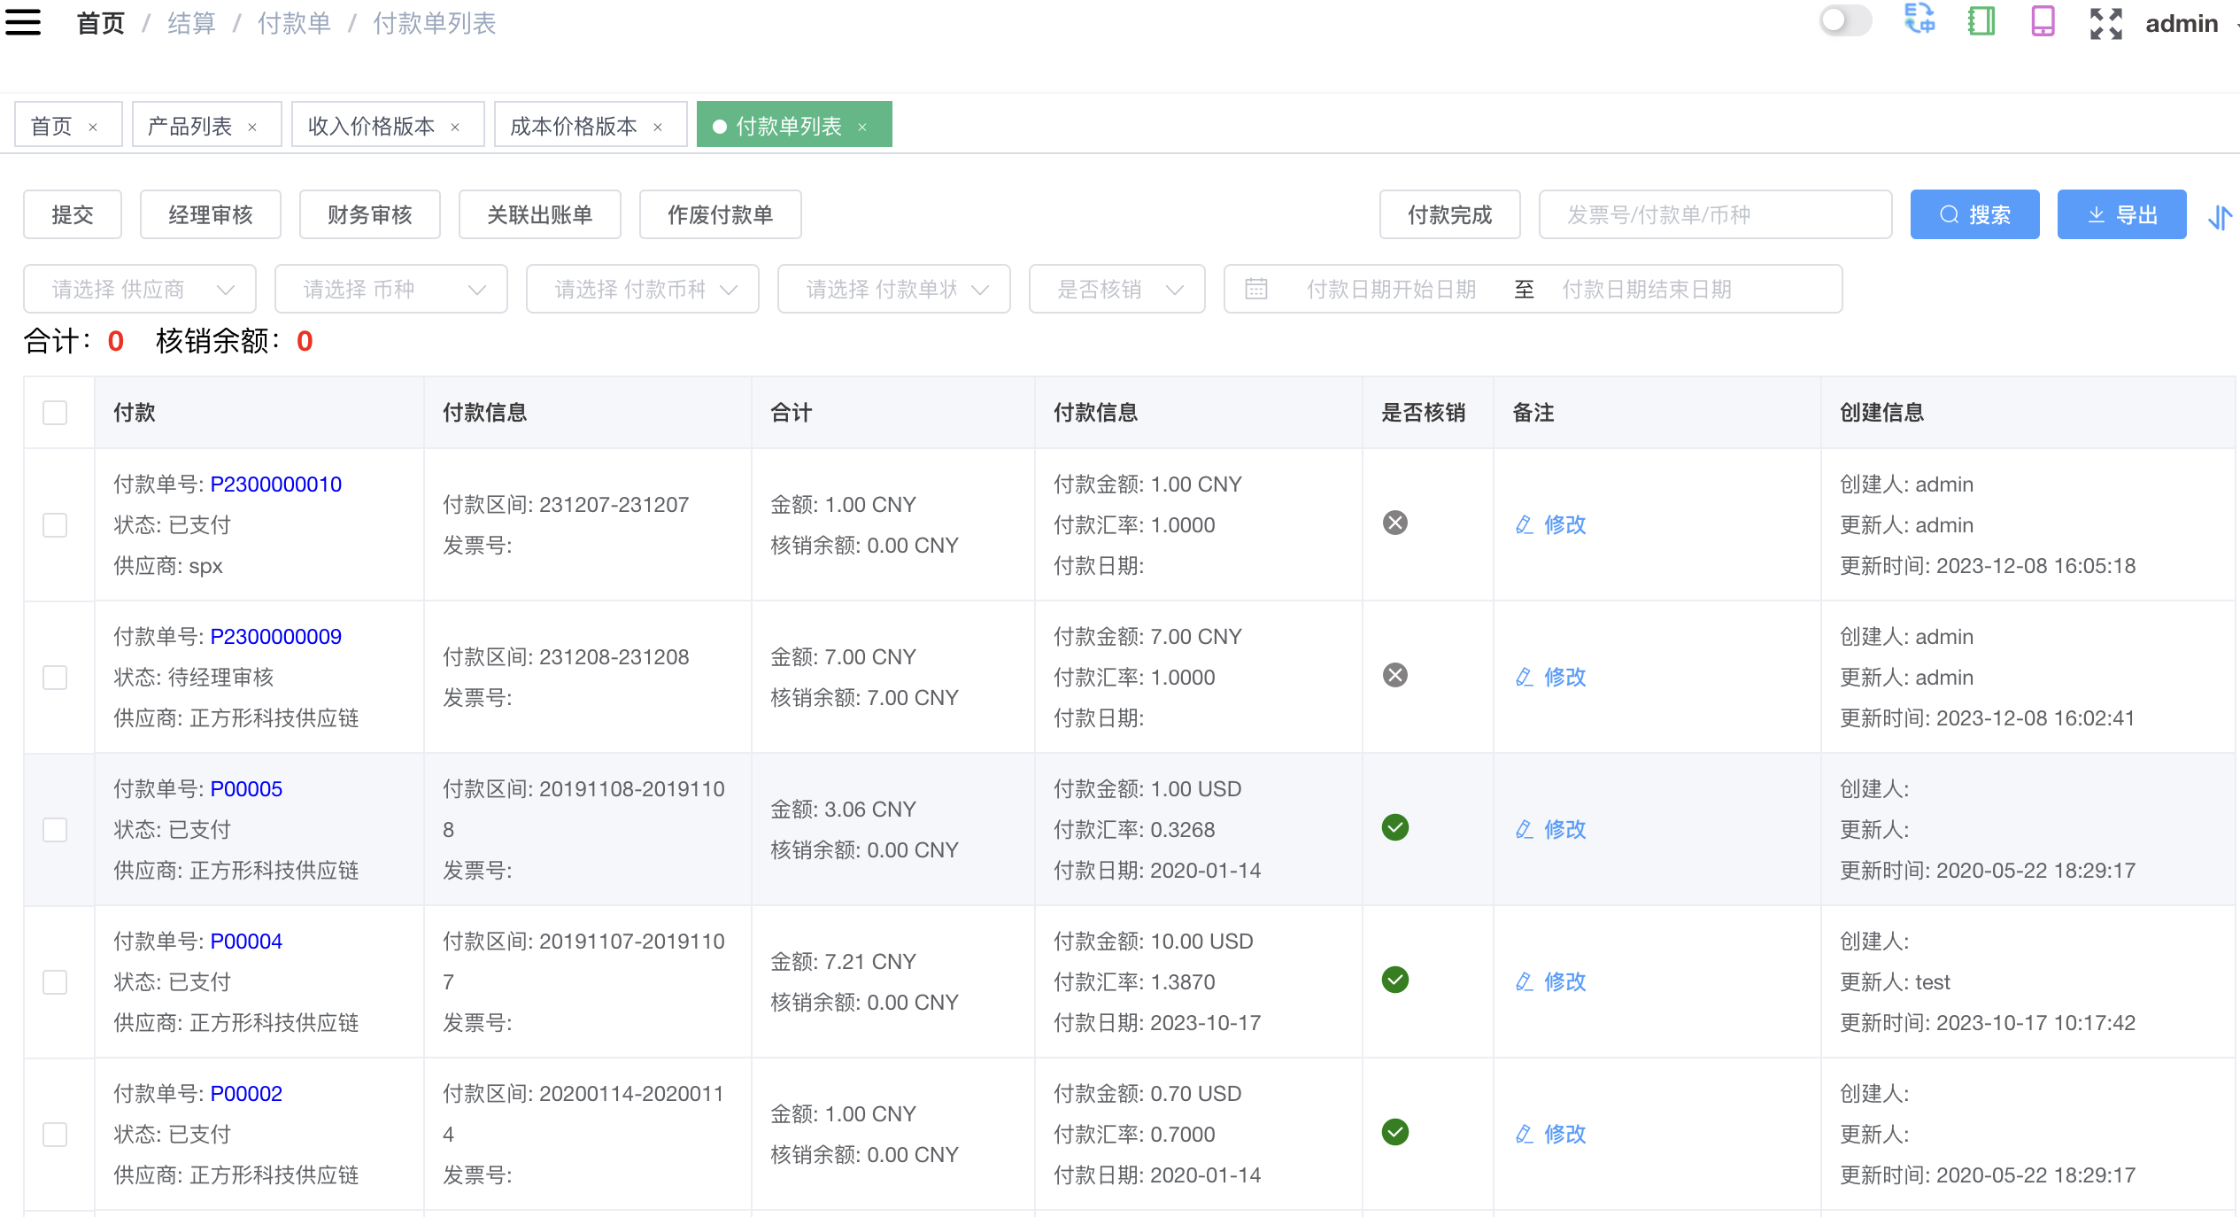Viewport: 2240px width, 1217px height.
Task: Click the green verified status icon for P00005
Action: pyautogui.click(x=1395, y=828)
